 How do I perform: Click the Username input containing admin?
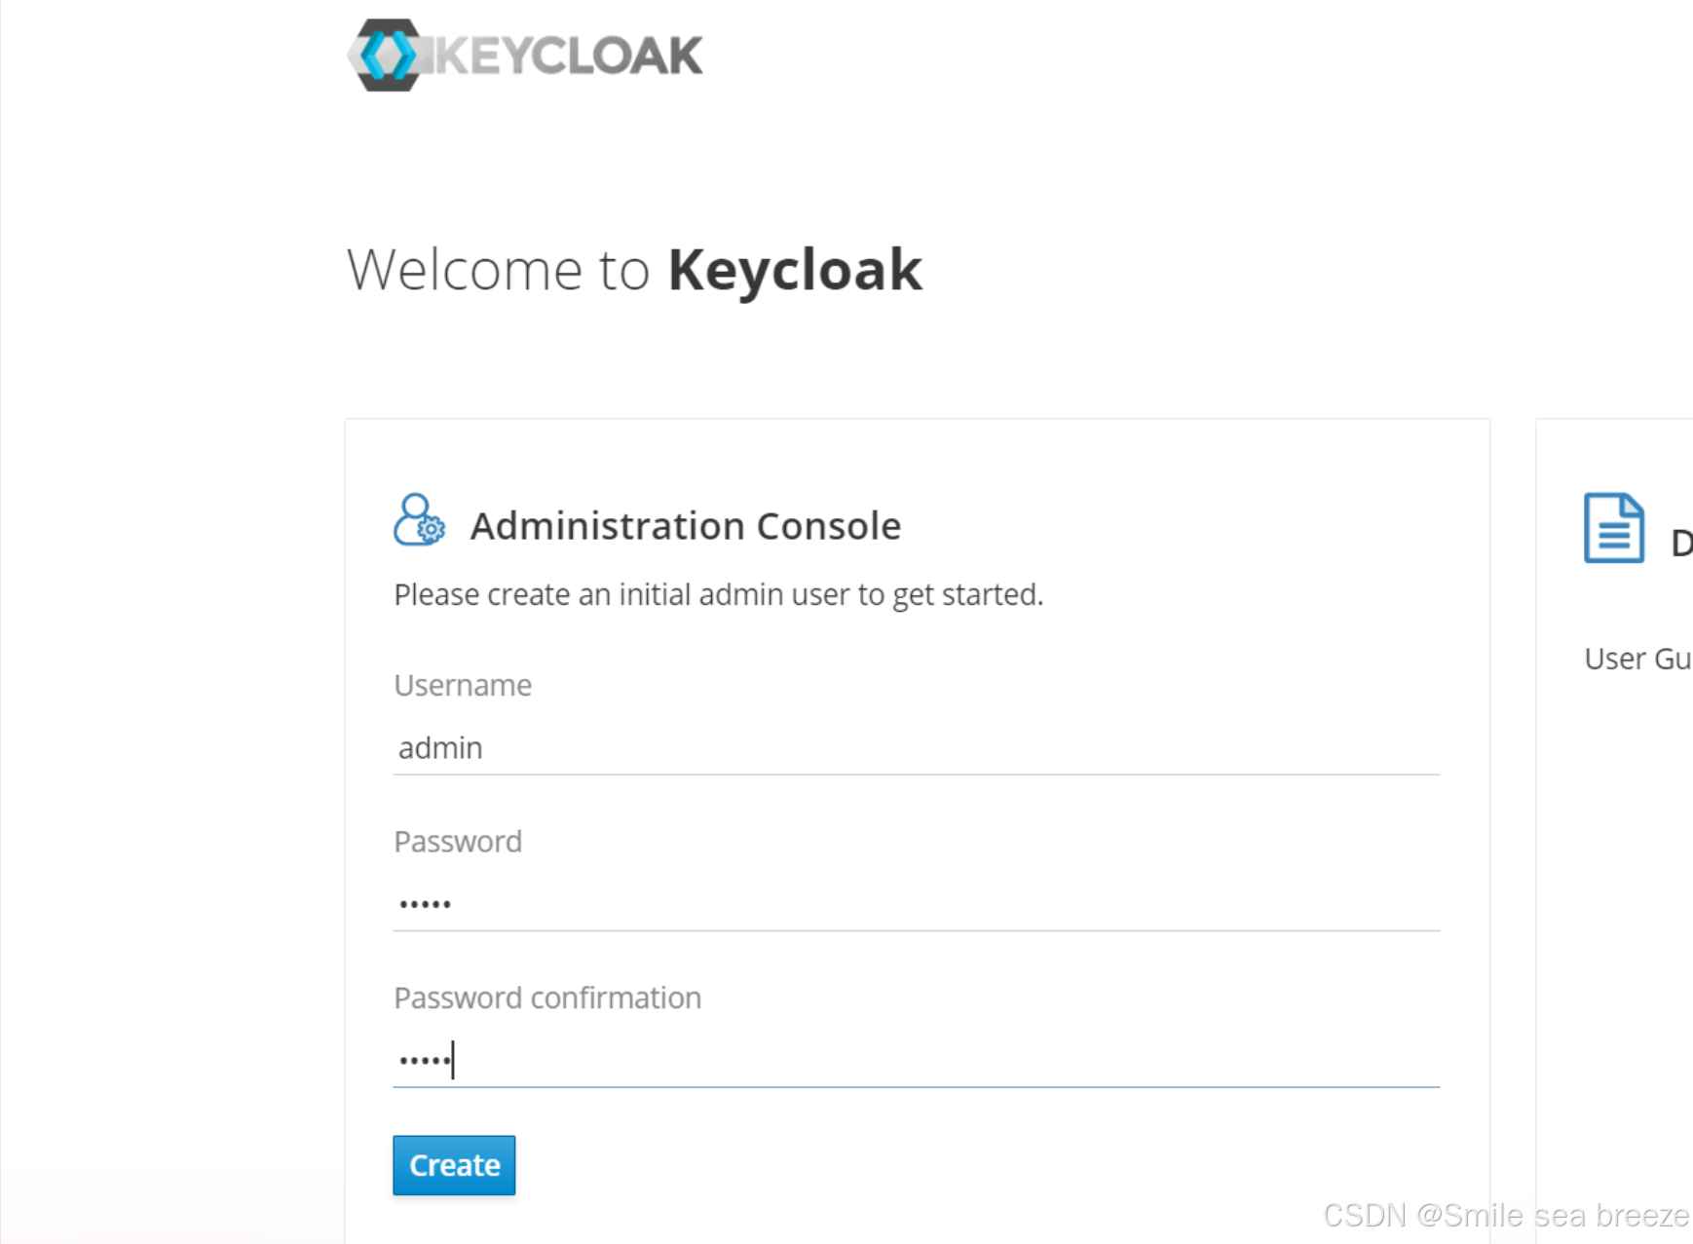point(916,748)
